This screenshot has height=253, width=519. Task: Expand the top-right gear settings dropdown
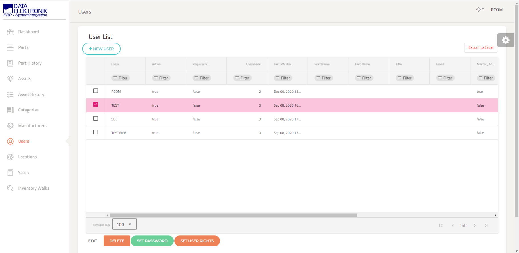coord(480,9)
